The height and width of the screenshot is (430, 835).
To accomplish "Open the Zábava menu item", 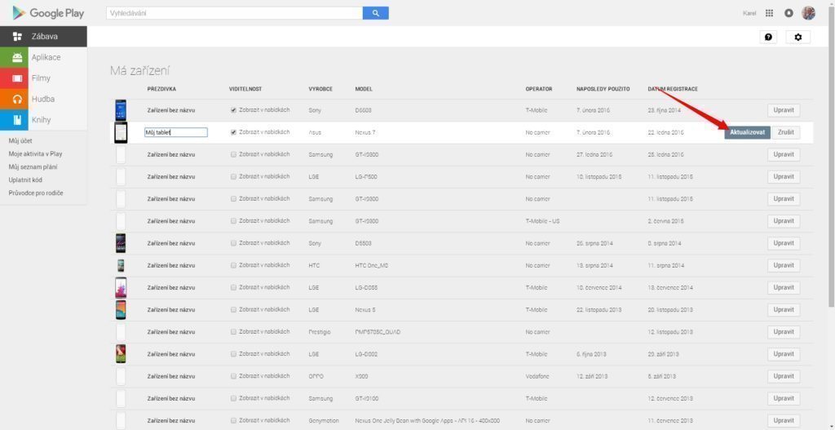I will click(44, 37).
